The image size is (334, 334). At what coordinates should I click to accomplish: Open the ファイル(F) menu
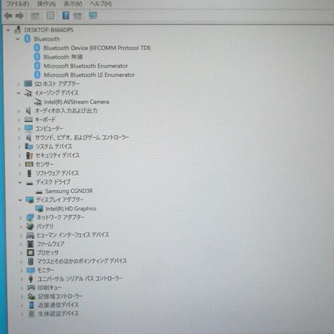tap(18, 4)
